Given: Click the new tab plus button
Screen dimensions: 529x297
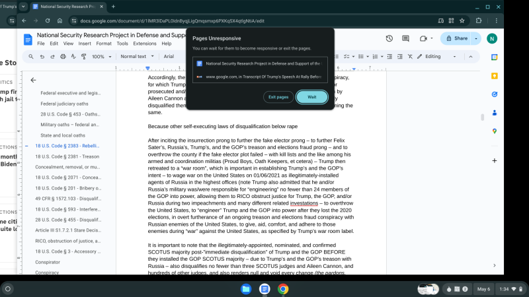Looking at the screenshot, I should pos(113,7).
